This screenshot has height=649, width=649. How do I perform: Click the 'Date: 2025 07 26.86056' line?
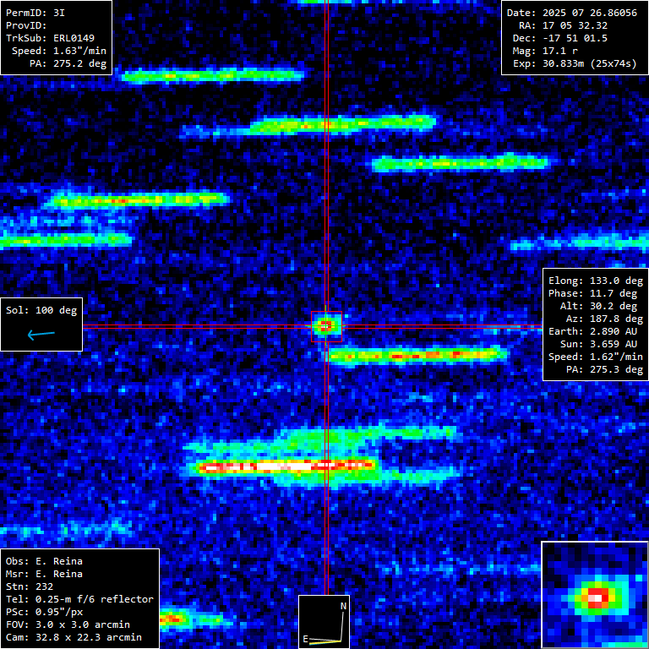coord(571,13)
